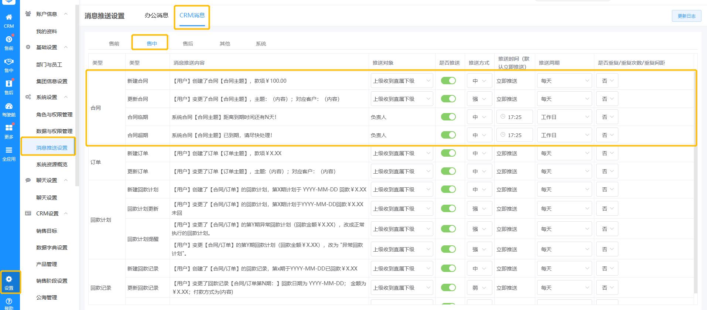Viewport: 707px width, 310px height.
Task: Click the 聊天设置 chat bubble icon
Action: click(28, 180)
